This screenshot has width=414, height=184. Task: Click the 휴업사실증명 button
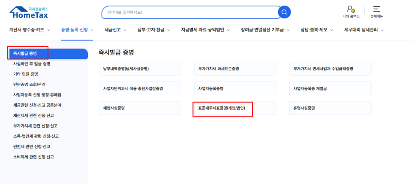330,108
